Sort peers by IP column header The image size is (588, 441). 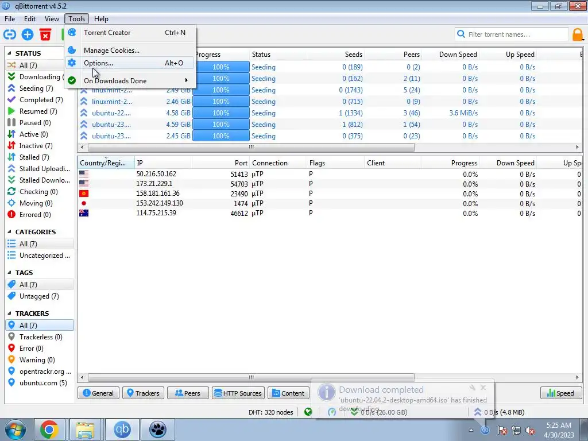pos(163,163)
